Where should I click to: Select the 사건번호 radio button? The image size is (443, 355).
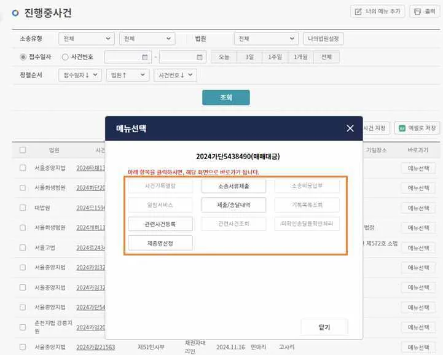tap(65, 57)
